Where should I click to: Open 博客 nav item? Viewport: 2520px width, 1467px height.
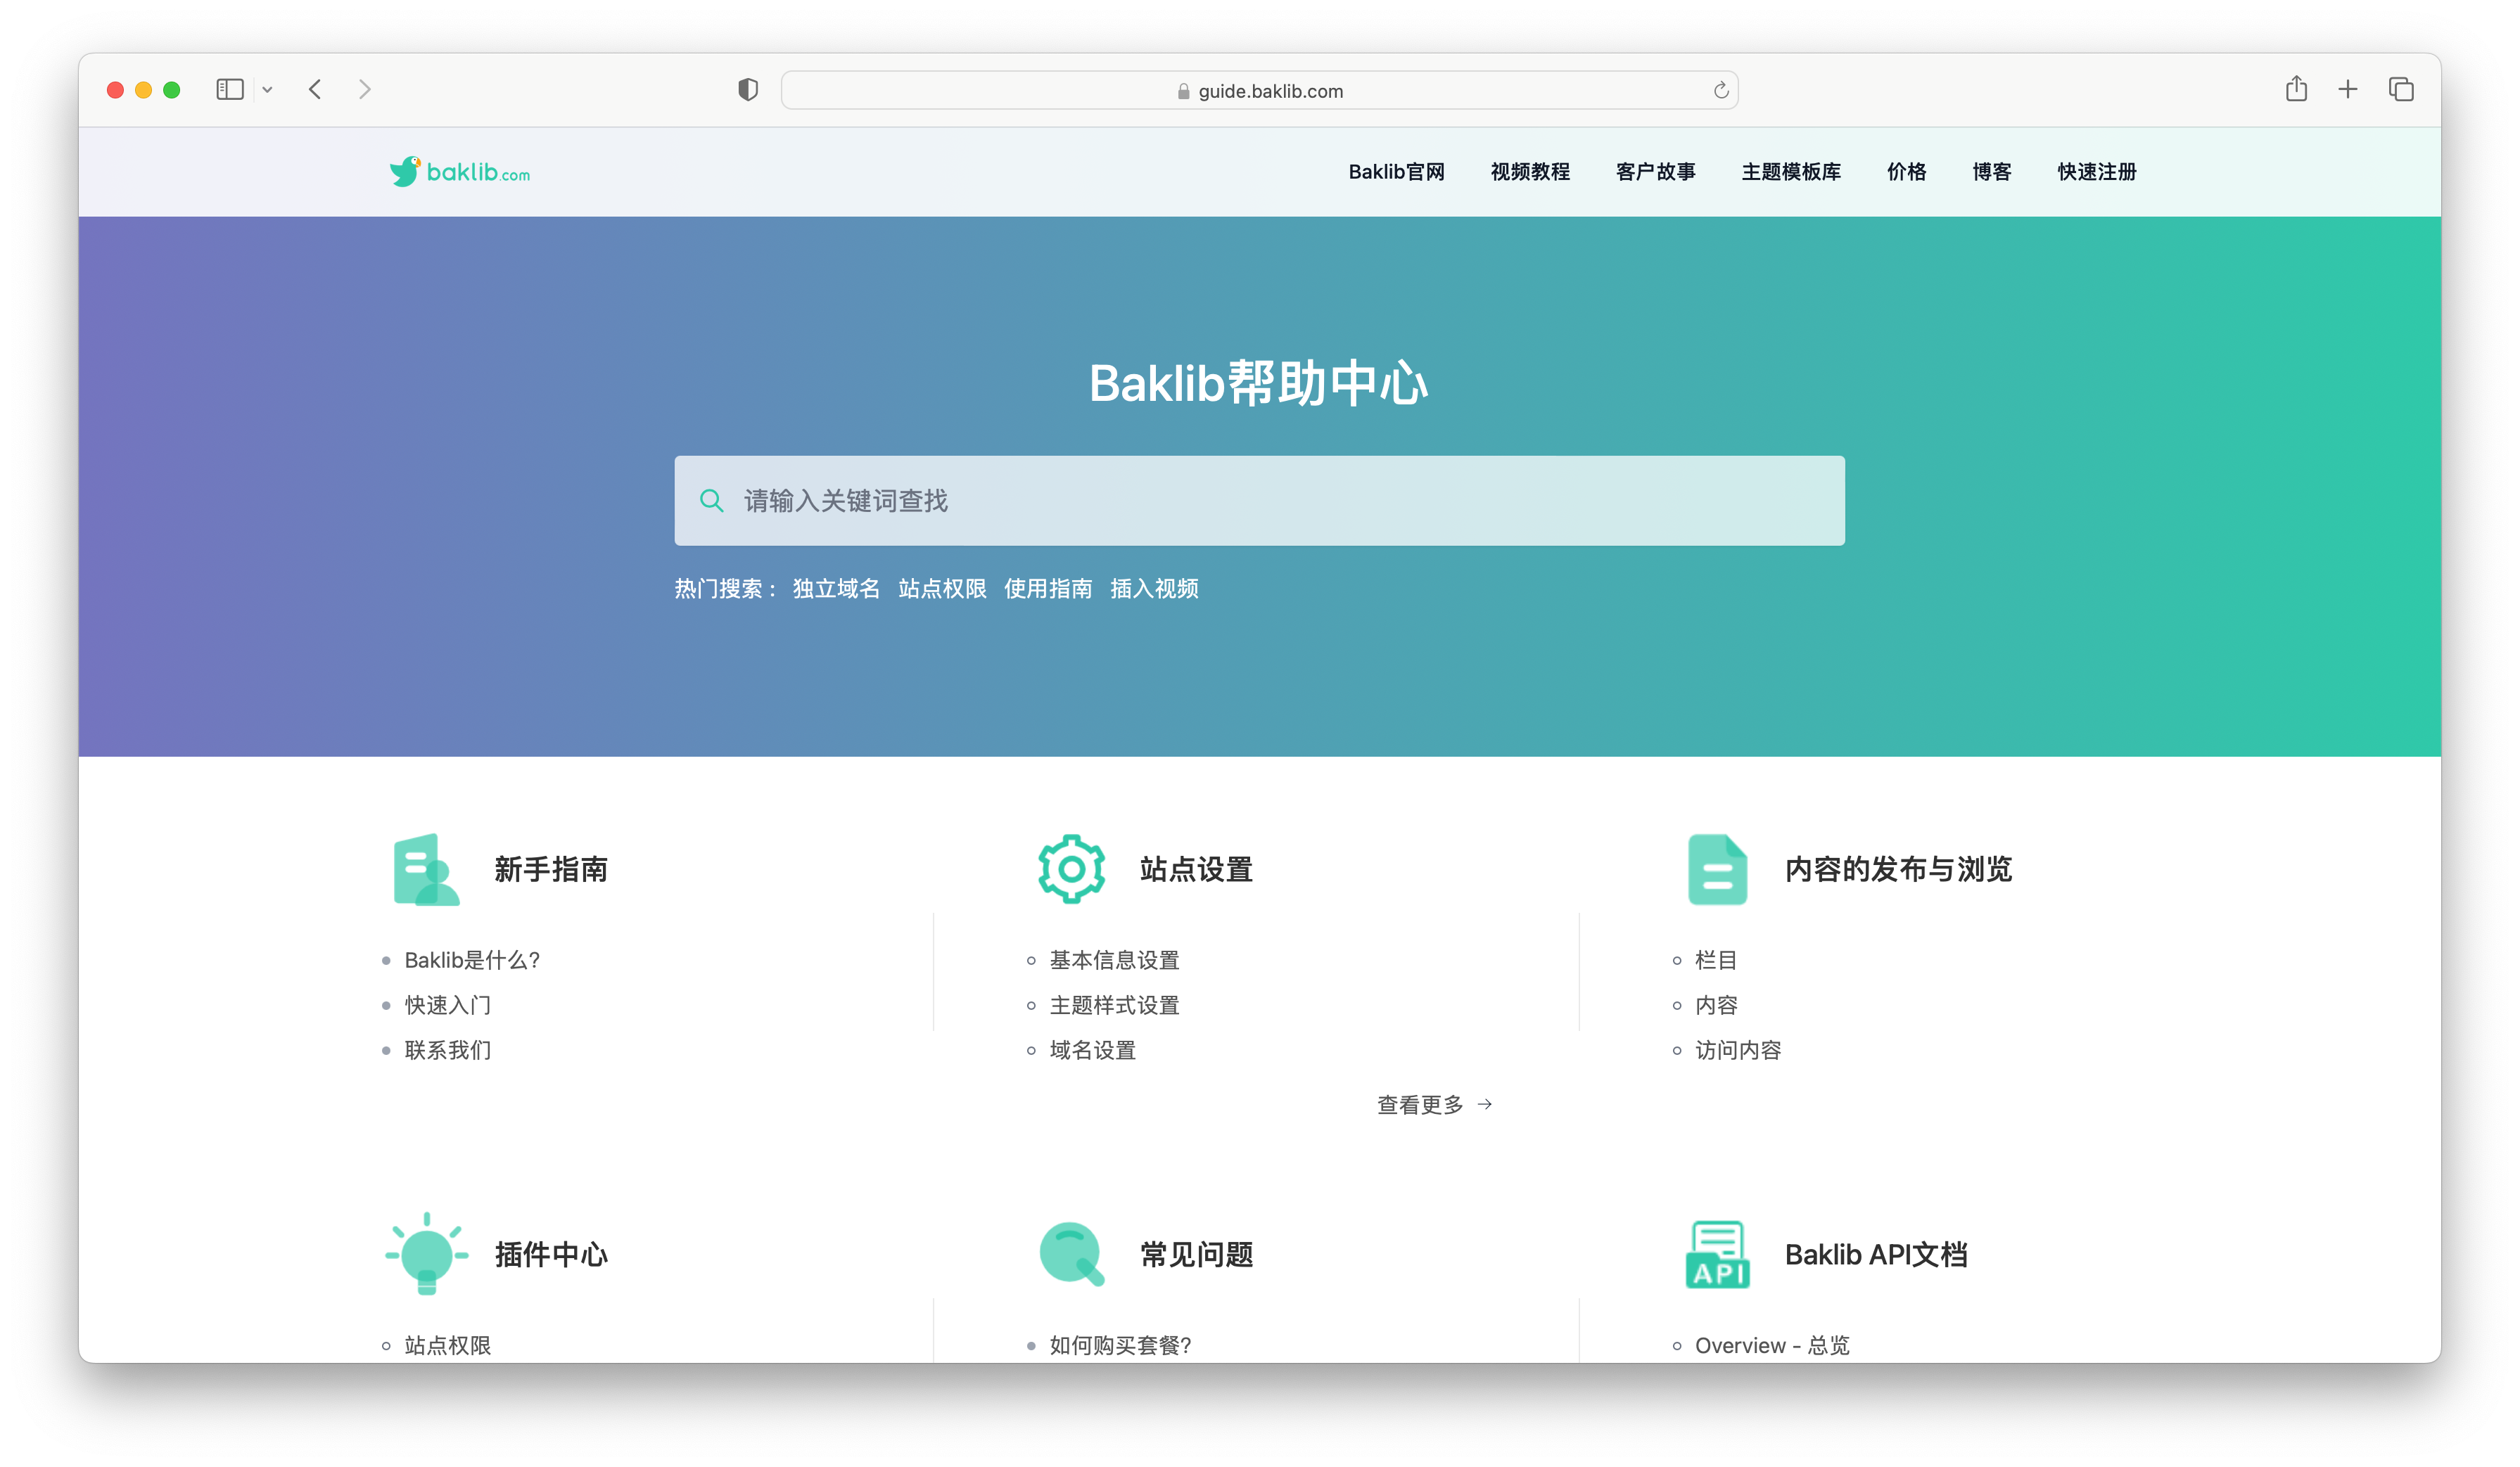[1991, 172]
